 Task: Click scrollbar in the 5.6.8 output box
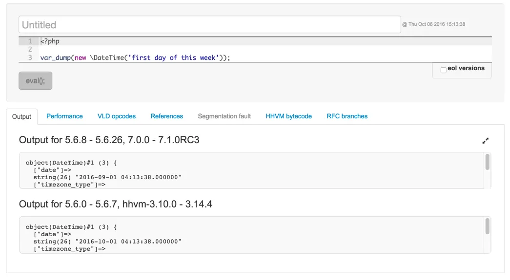(487, 163)
